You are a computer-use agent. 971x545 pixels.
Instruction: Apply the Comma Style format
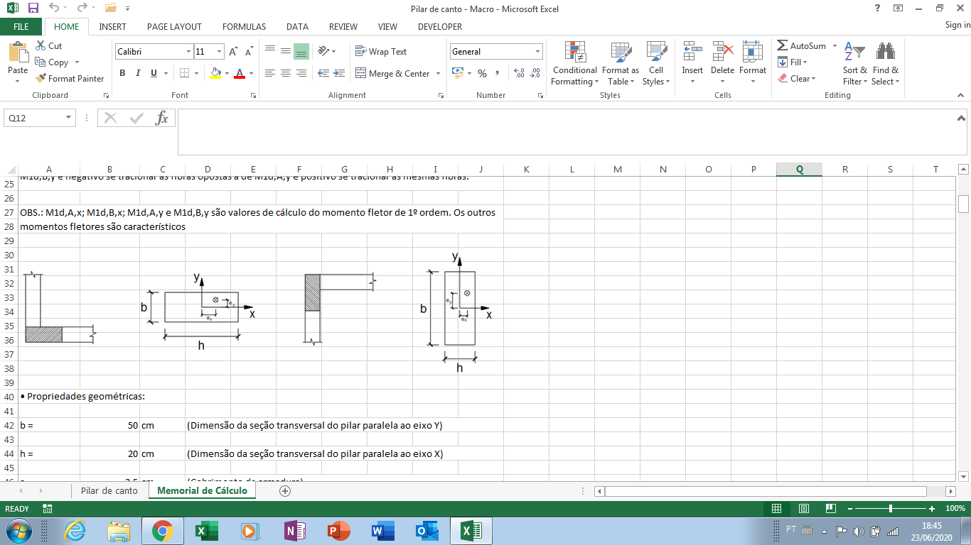point(497,73)
